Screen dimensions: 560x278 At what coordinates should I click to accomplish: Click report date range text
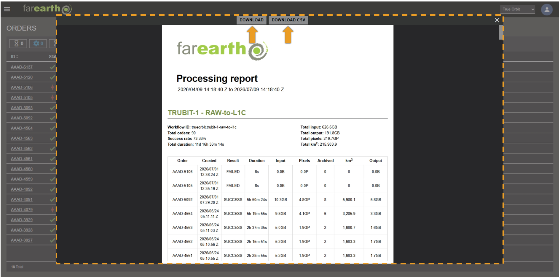point(231,90)
